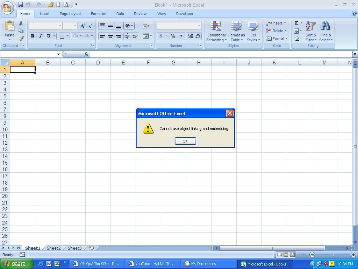358x269 pixels.
Task: Open the Insert ribbon tab
Action: coord(44,14)
